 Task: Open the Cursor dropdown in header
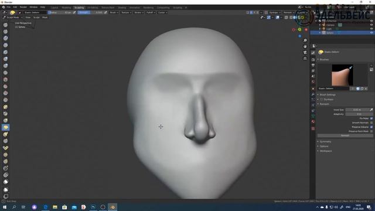click(162, 12)
